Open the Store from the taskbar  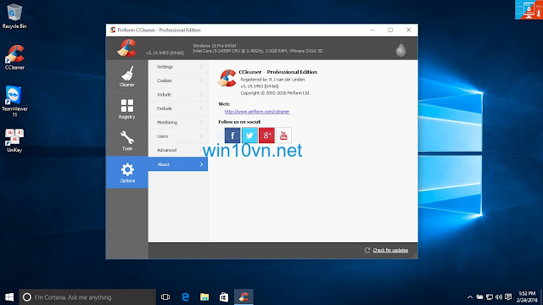tap(224, 297)
